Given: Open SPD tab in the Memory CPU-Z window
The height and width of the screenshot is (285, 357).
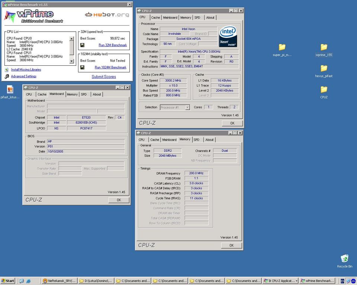Looking at the screenshot, I should (196, 140).
